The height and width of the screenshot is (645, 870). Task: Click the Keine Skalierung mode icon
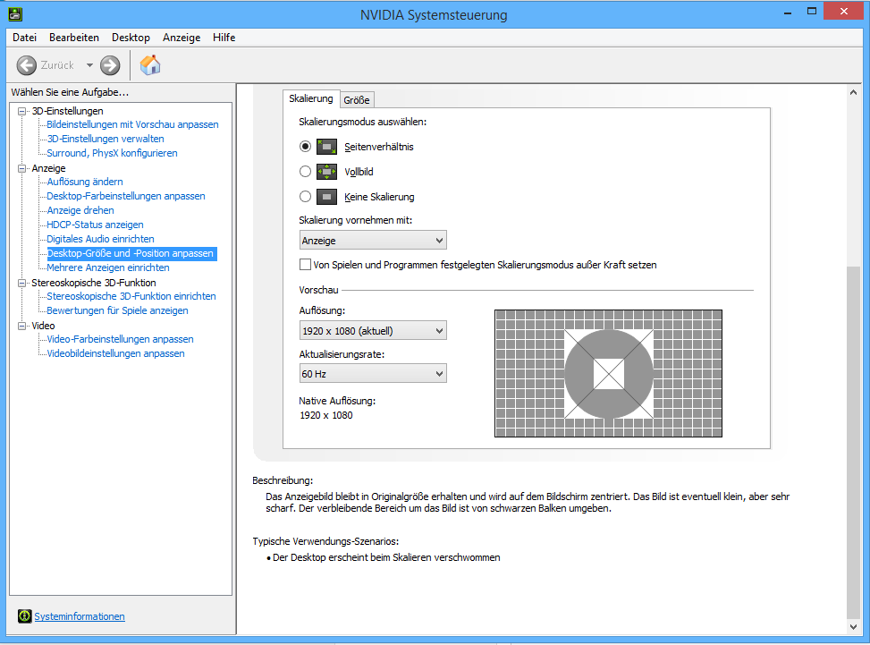pos(326,197)
